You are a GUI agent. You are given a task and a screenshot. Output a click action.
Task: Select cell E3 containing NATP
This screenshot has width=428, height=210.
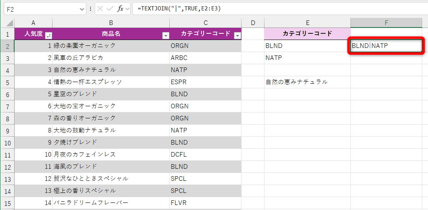coord(307,58)
